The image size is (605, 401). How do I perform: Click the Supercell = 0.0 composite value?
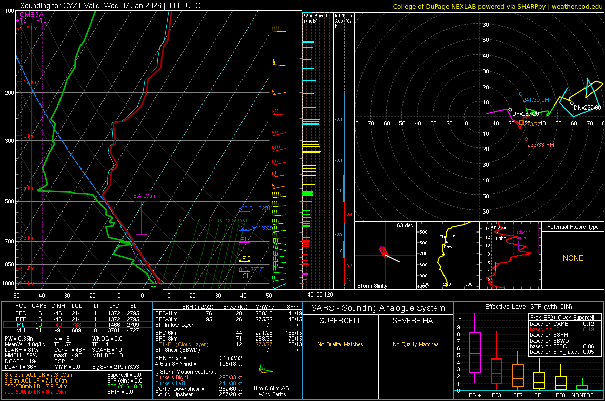(124, 375)
